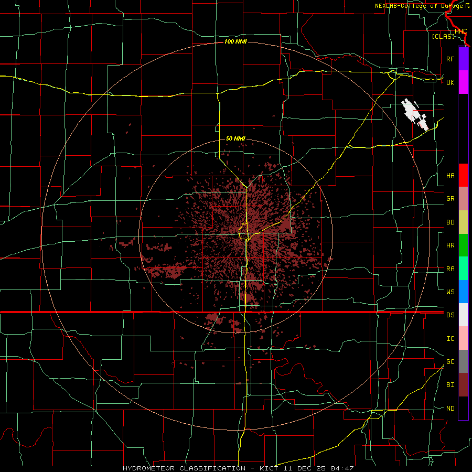Click the 'HR' legend label
Viewport: 472px width, 472px height.
[450, 245]
